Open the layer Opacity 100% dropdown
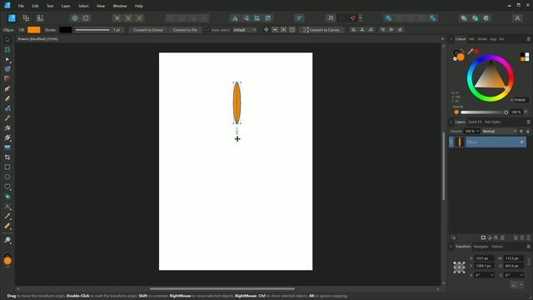Viewport: 533px width, 300px height. (x=472, y=132)
